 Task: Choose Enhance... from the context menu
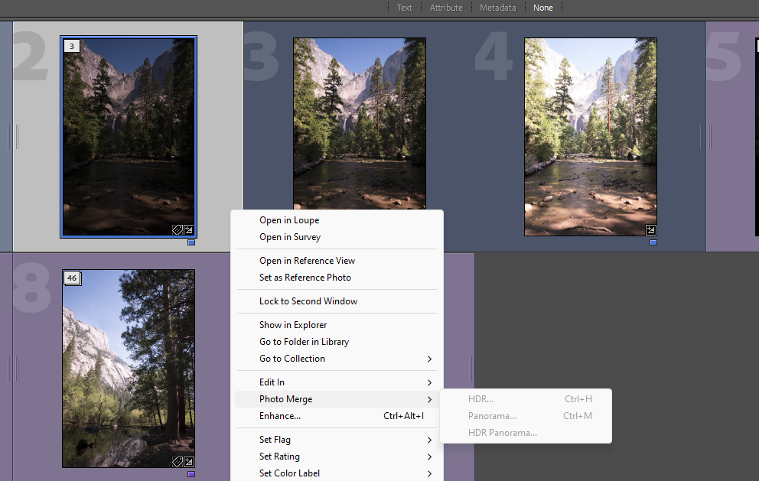pyautogui.click(x=337, y=416)
